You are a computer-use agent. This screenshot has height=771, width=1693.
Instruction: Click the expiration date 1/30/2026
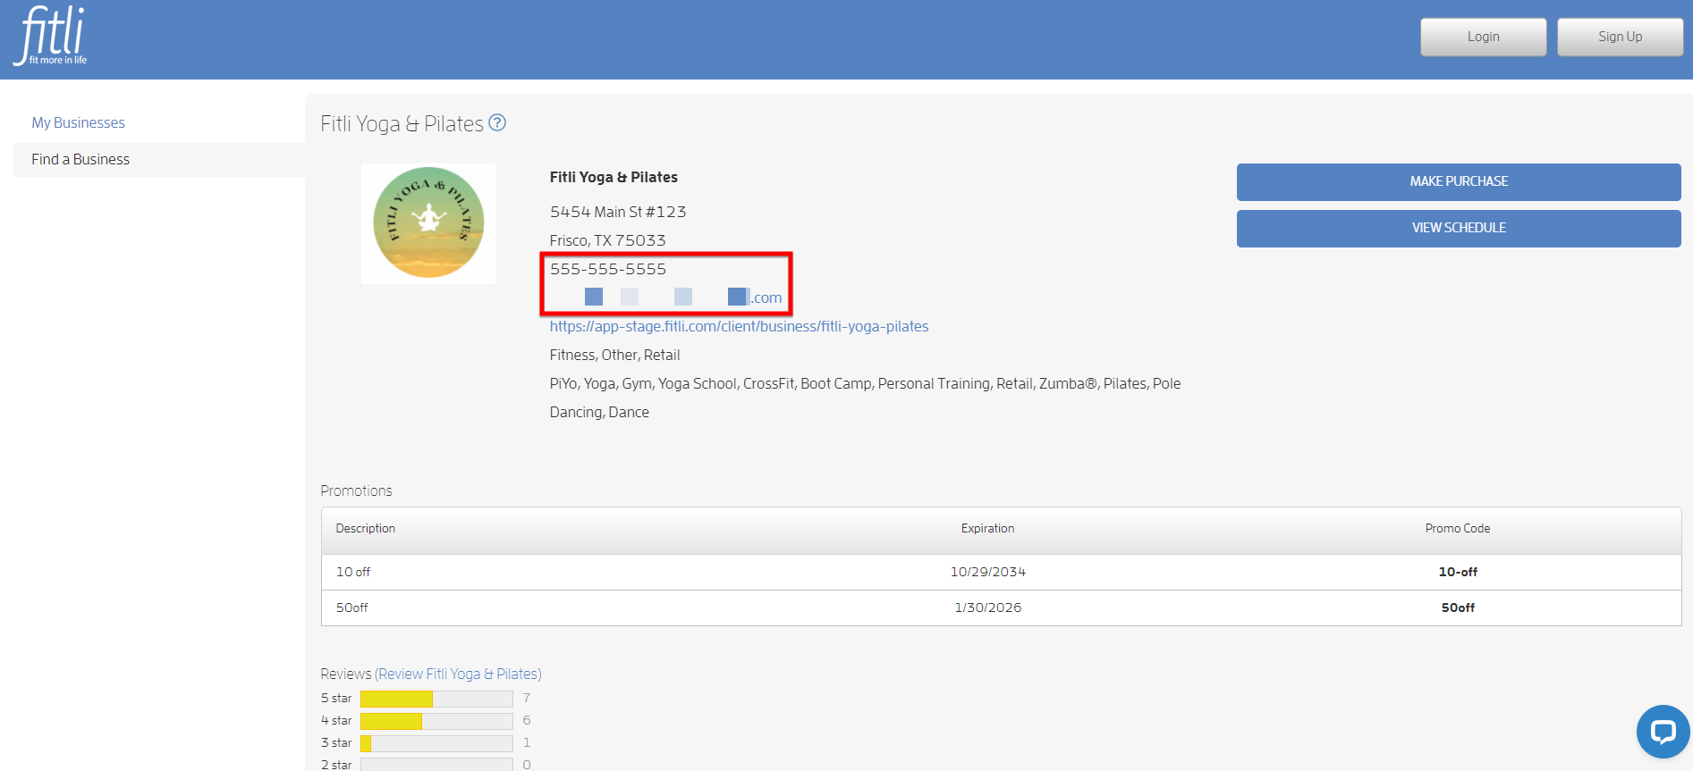[988, 608]
